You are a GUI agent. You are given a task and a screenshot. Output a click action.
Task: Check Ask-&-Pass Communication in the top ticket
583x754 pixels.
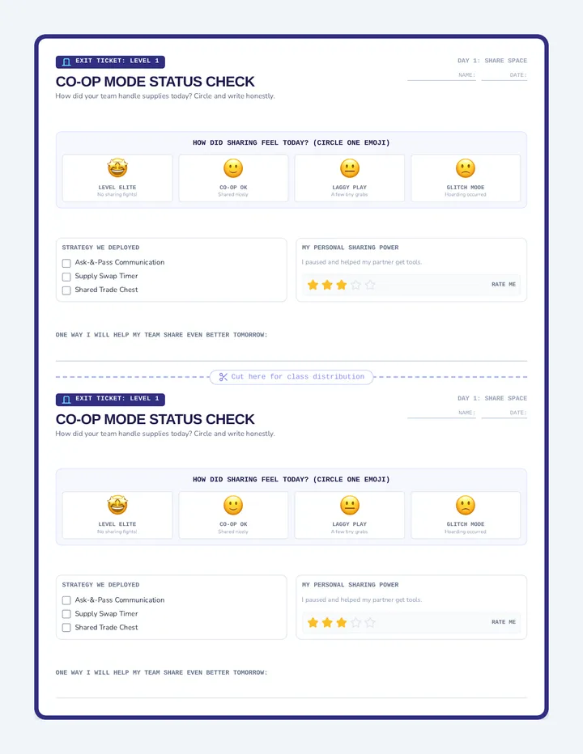coord(66,263)
